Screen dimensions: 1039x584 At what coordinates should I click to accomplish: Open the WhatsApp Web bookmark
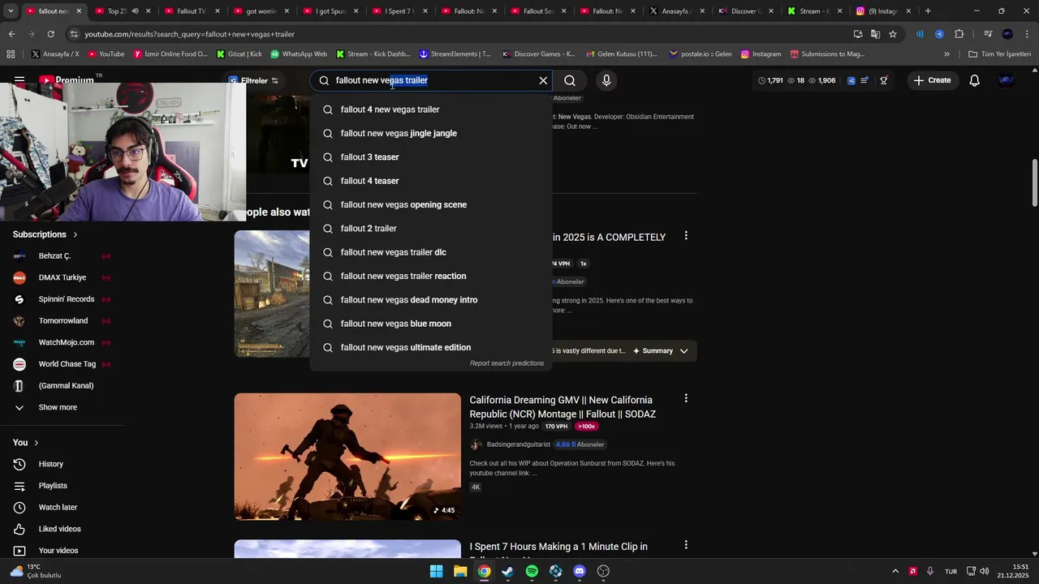[299, 54]
